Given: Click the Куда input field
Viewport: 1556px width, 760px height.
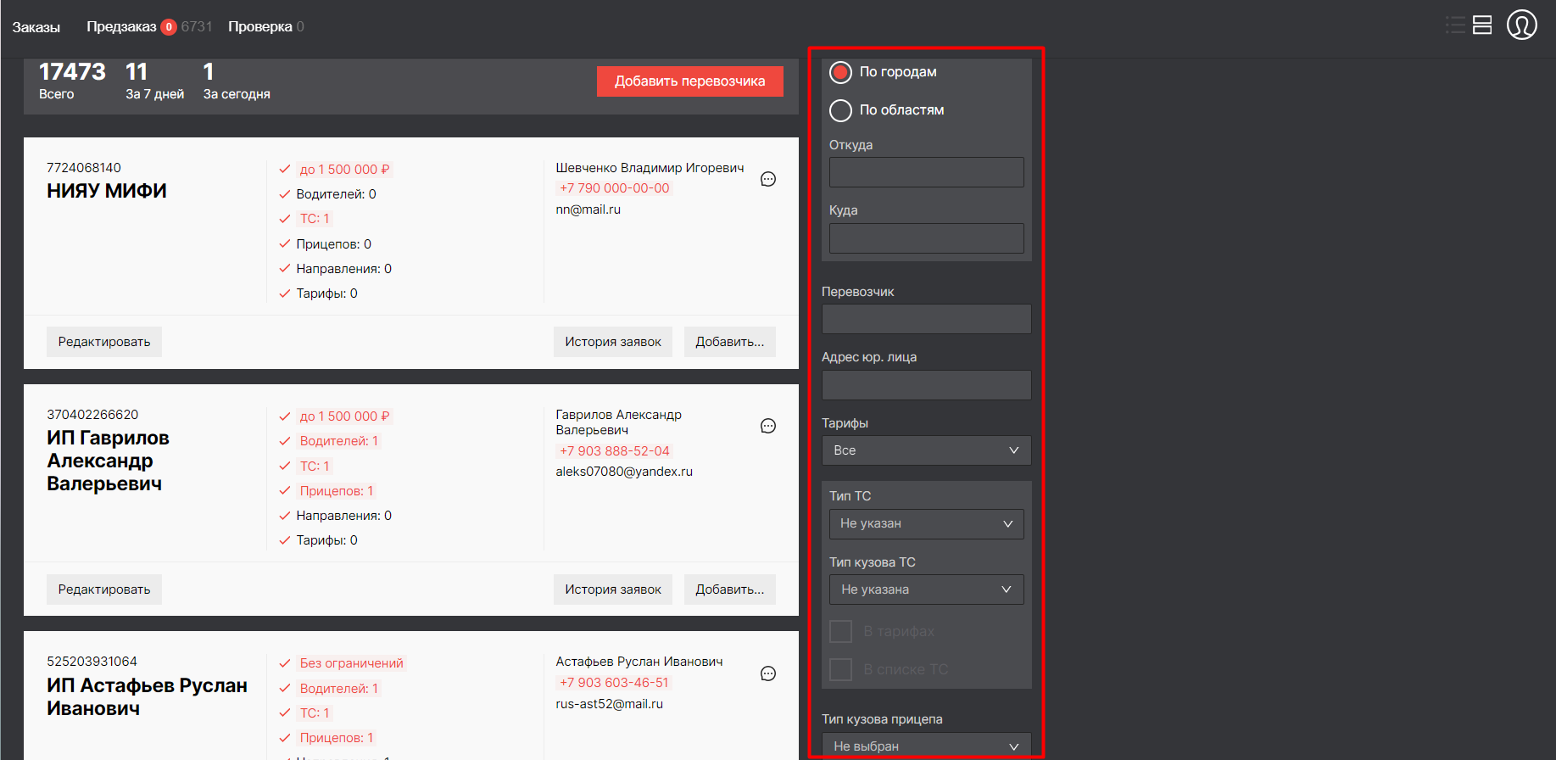Looking at the screenshot, I should 926,238.
